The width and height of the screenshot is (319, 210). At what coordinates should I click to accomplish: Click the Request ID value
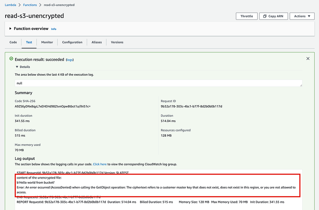(x=191, y=106)
